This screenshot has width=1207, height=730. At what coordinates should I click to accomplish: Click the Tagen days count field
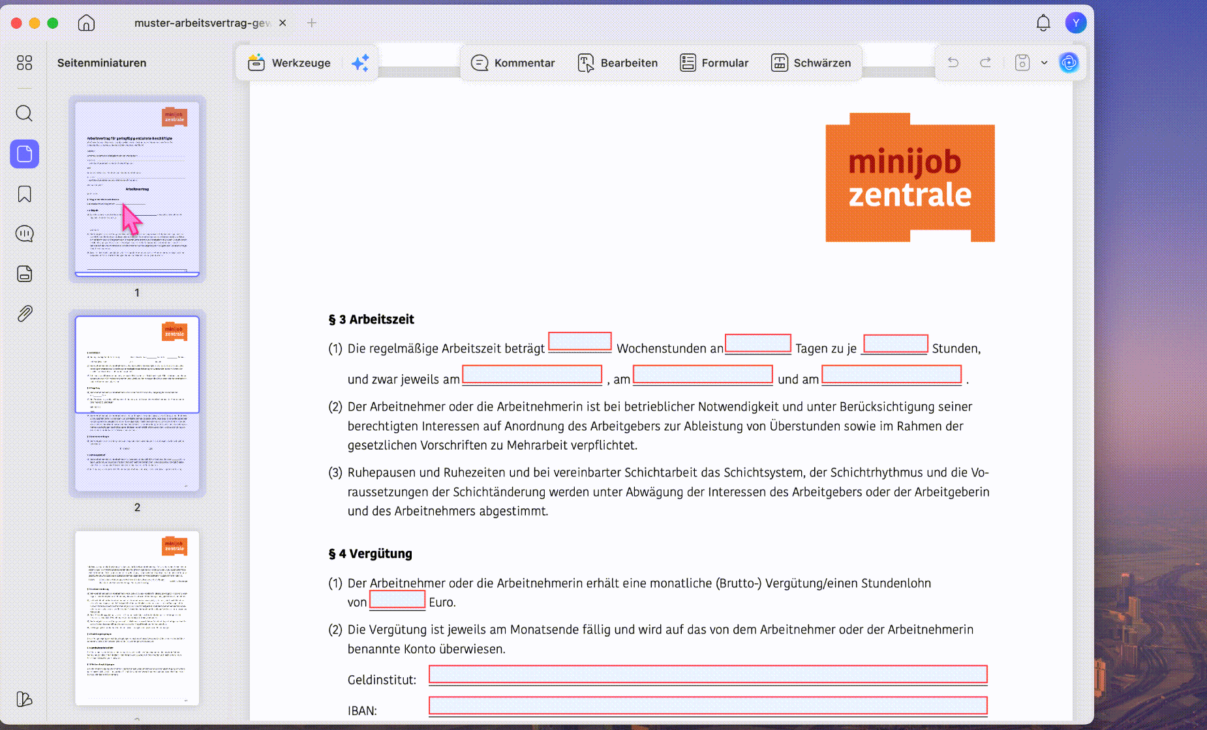pos(758,343)
